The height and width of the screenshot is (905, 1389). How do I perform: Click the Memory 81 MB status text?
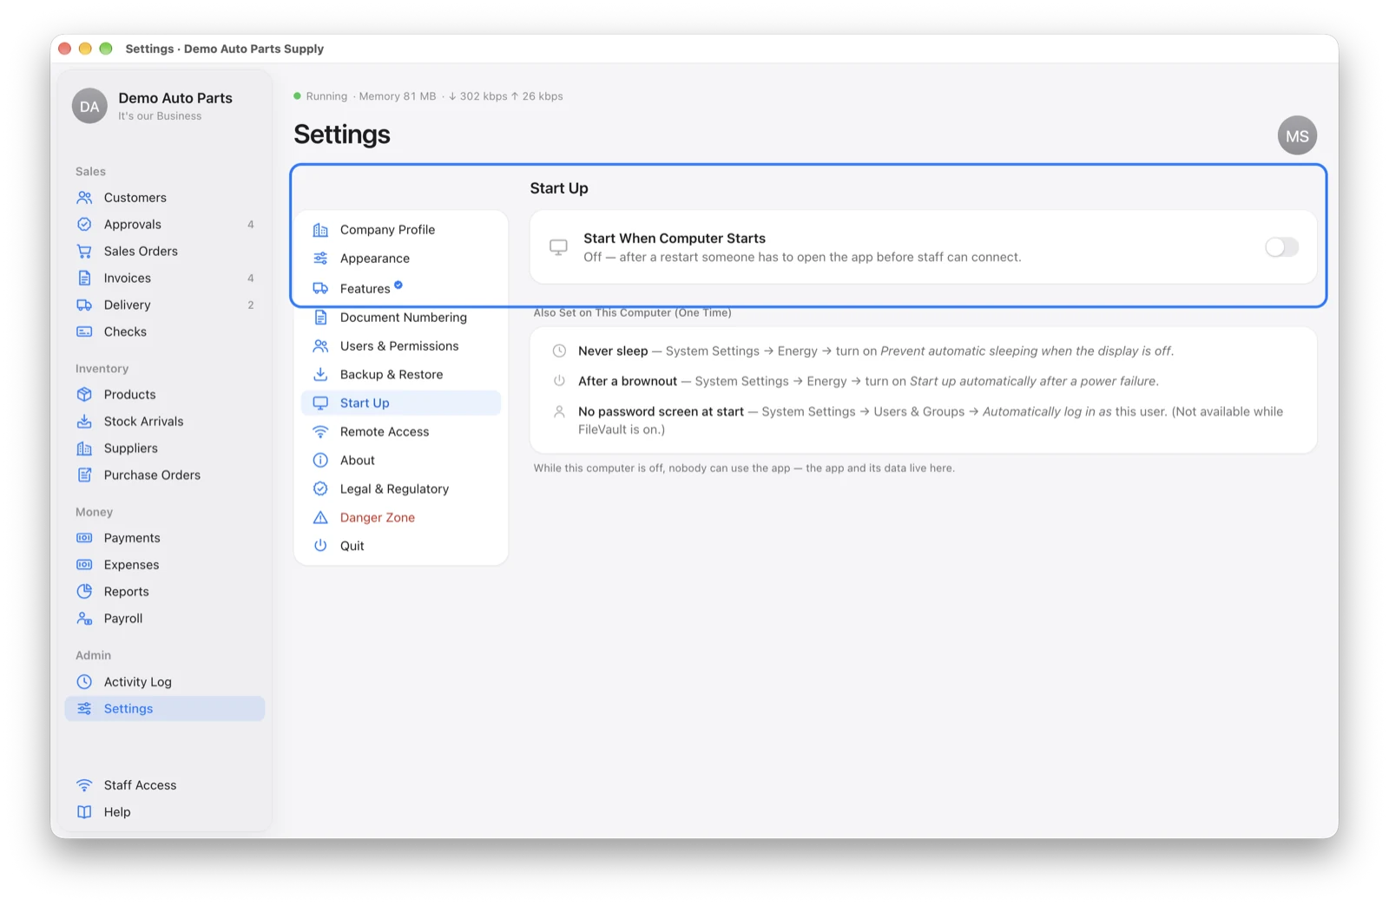pos(398,96)
